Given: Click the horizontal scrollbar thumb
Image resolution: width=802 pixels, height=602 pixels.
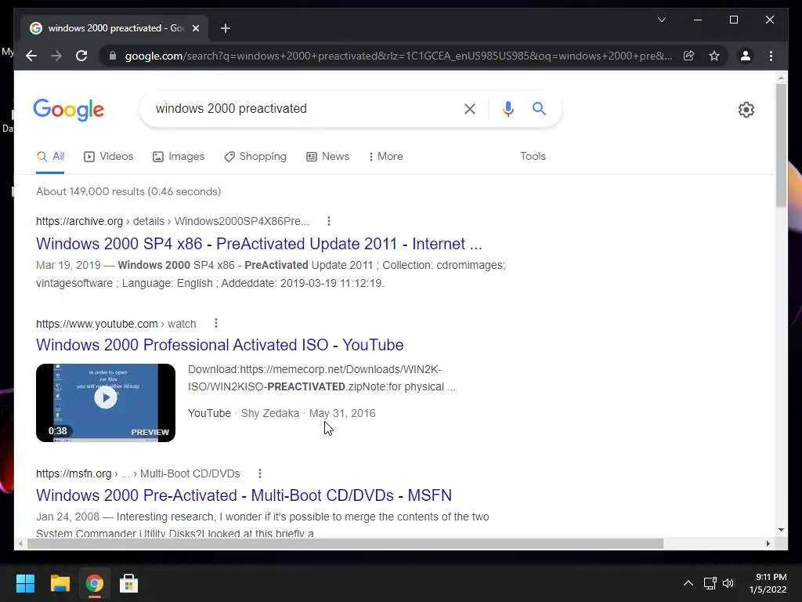Looking at the screenshot, I should pos(345,544).
